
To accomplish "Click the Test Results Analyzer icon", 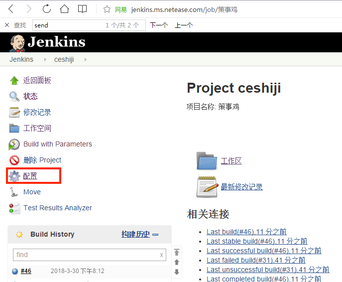I will [14, 208].
